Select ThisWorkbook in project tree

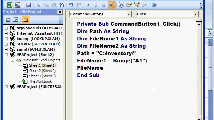point(40,81)
